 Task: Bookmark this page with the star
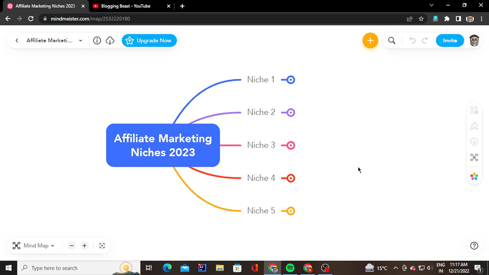[x=421, y=19]
